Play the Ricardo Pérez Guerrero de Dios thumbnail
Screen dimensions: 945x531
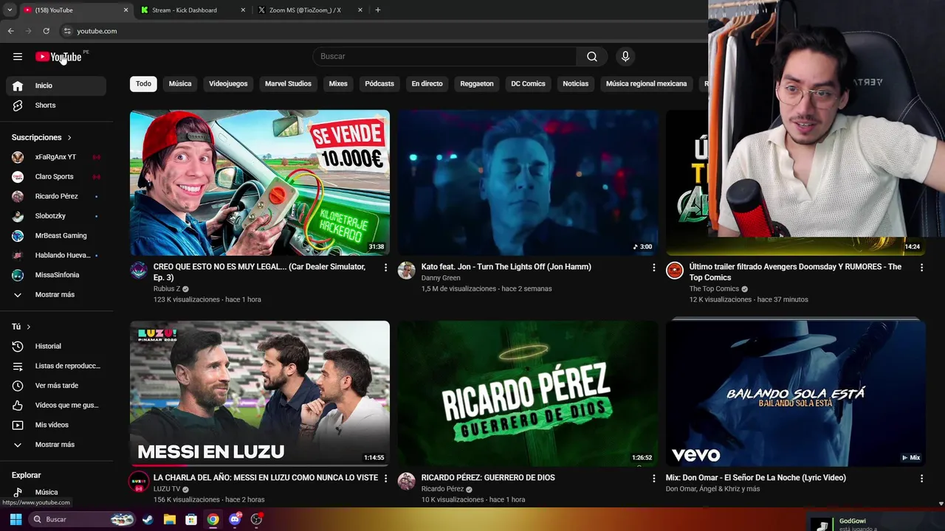[528, 393]
